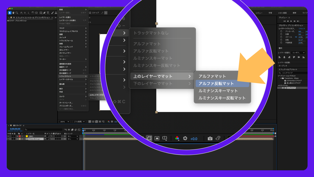This screenshot has width=314, height=177.
Task: Switch to the 学習 workspace tab
Action: point(270,13)
